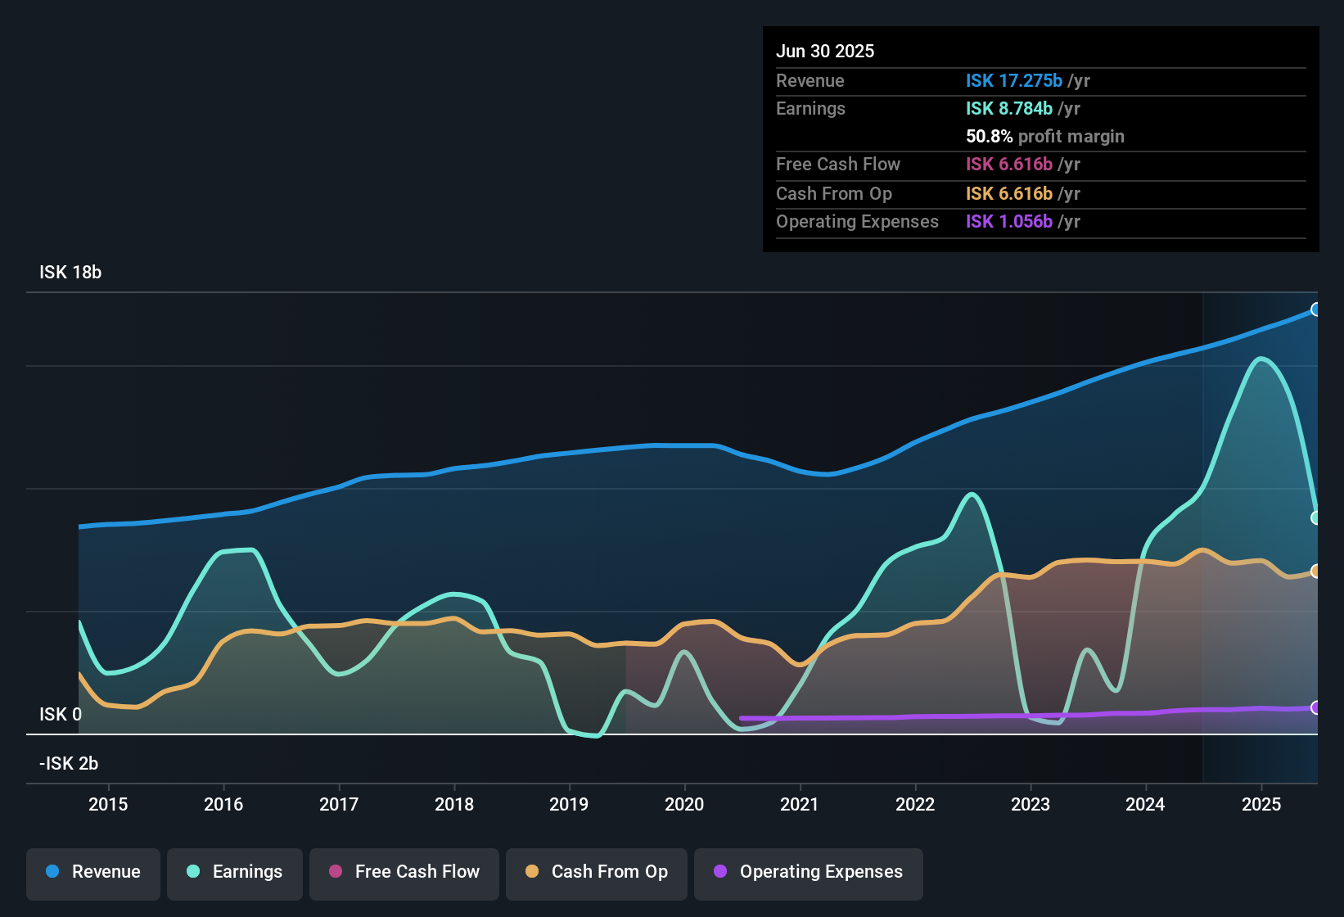
Task: Click the purple Operating Expenses legend dot
Action: [720, 871]
